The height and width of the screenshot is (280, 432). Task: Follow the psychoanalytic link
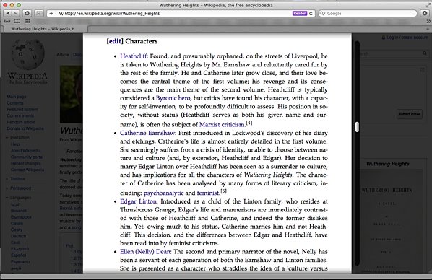click(164, 193)
